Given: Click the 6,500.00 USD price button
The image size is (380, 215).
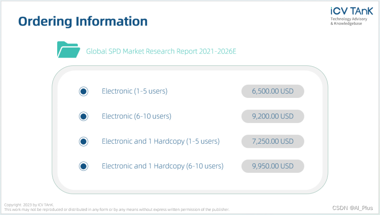Looking at the screenshot, I should [x=273, y=91].
